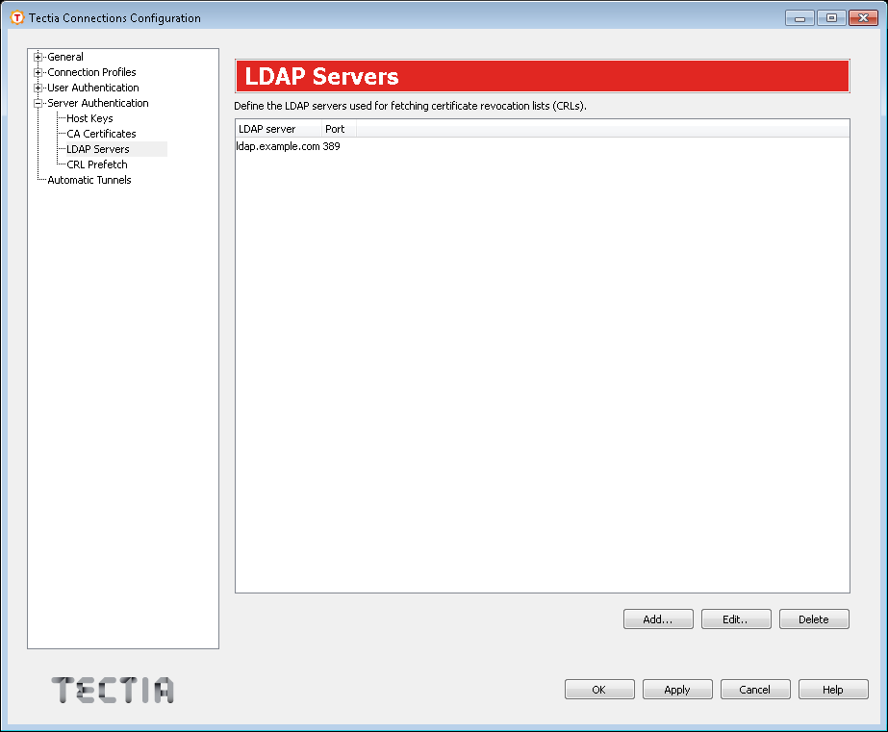This screenshot has height=732, width=888.
Task: Select the CRL Prefetch settings page
Action: (95, 164)
